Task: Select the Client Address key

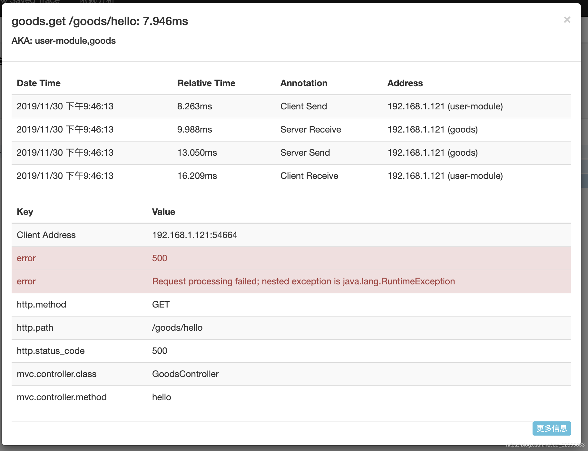Action: click(46, 235)
